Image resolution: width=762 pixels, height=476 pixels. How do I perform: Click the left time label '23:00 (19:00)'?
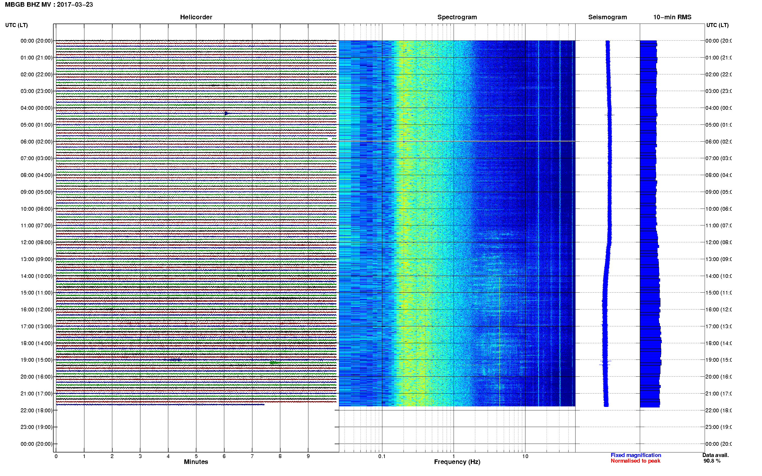(x=36, y=427)
